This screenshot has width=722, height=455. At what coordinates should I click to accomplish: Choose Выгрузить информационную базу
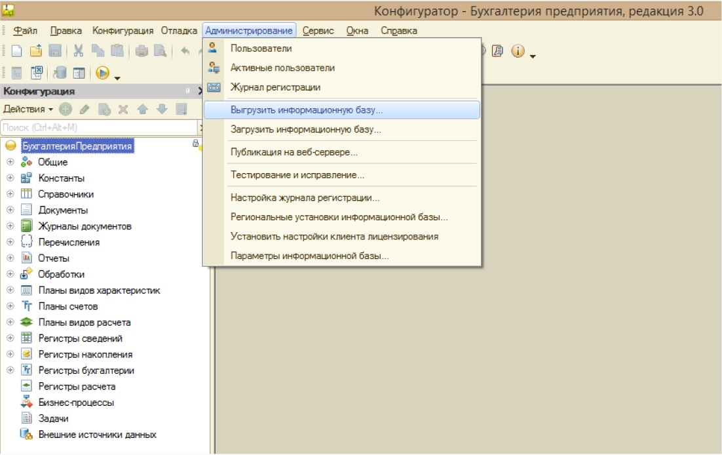coord(341,110)
